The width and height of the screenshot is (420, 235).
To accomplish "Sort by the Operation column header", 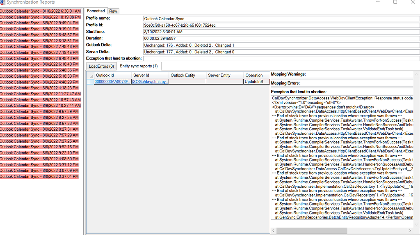I will click(x=254, y=75).
